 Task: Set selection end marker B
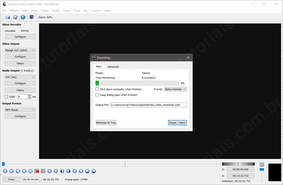pos(43,171)
